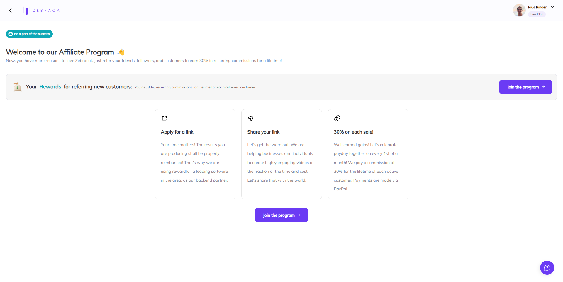
Task: Click Welcome to our Affiliate Program title
Action: coord(60,52)
